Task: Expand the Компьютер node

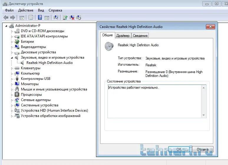Action: 12,74
